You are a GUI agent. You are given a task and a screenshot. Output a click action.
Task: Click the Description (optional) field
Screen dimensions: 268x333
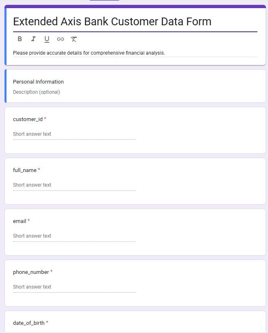(x=36, y=92)
